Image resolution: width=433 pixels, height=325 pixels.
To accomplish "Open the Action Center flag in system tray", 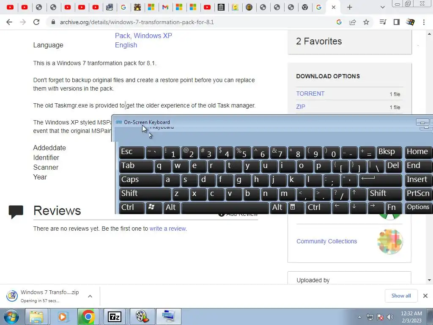I will tap(380, 317).
